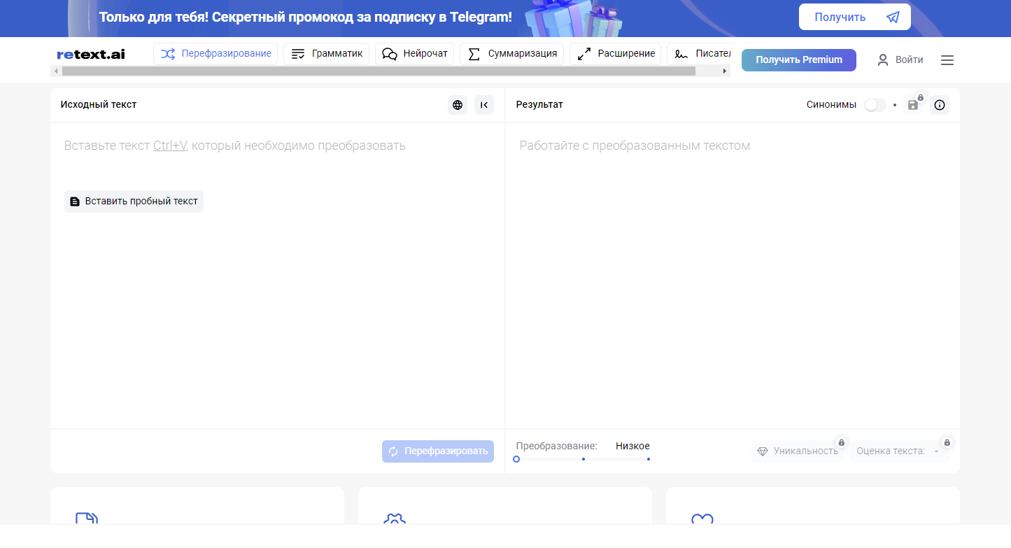
Task: Open the Расширение tool
Action: point(616,54)
